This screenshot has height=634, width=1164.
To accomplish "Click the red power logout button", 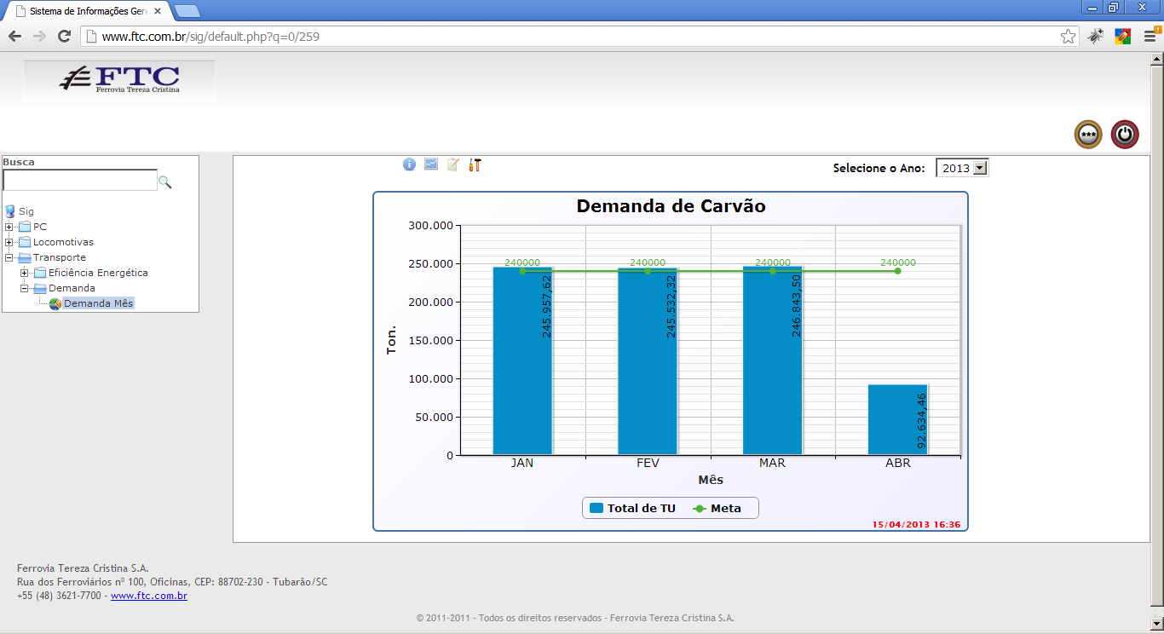I will pyautogui.click(x=1125, y=135).
